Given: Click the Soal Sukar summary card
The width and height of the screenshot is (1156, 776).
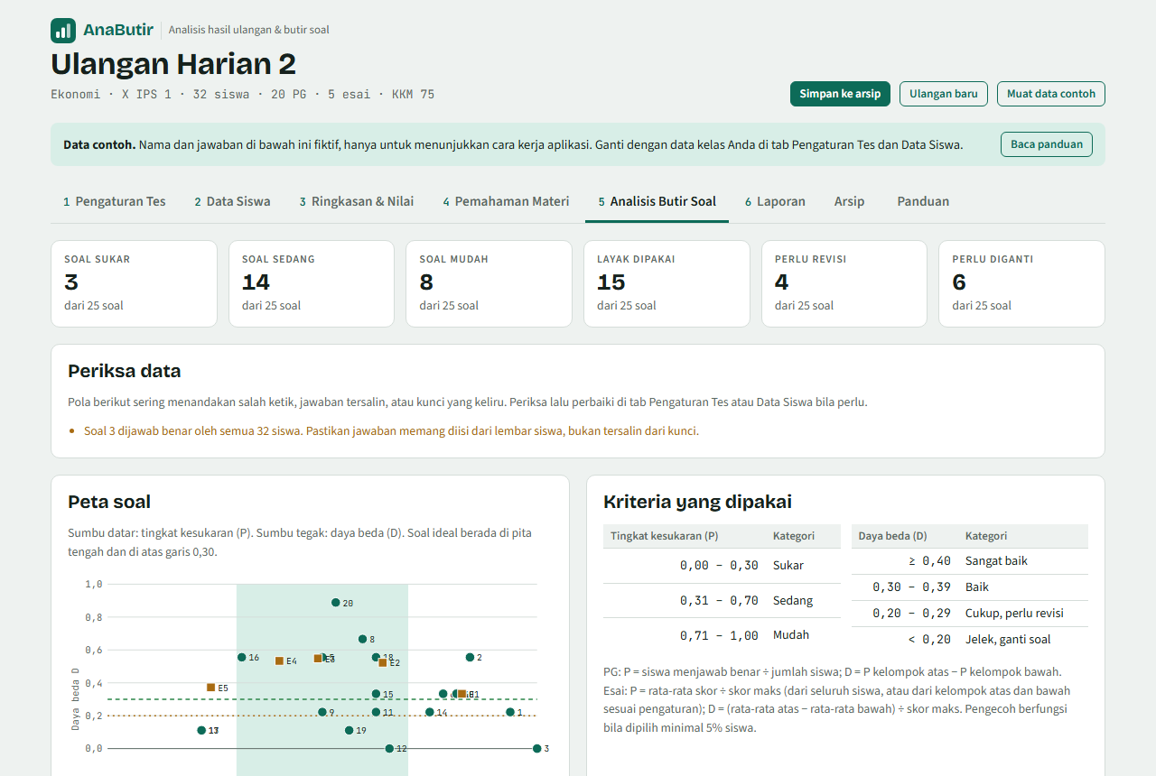Looking at the screenshot, I should 134,283.
